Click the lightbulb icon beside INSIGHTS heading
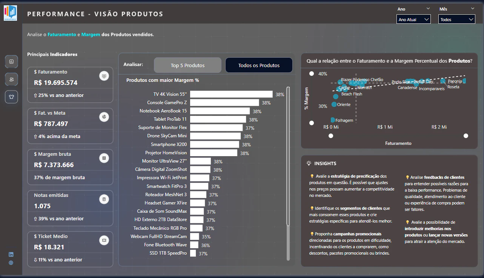 309,163
